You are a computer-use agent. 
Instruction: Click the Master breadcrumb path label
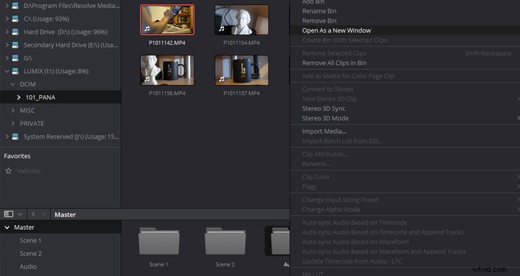point(65,215)
